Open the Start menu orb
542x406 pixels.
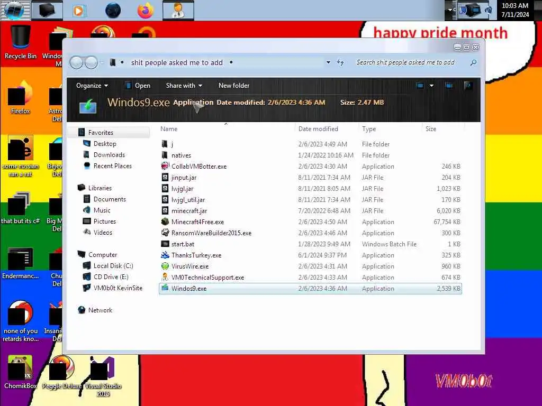[14, 10]
